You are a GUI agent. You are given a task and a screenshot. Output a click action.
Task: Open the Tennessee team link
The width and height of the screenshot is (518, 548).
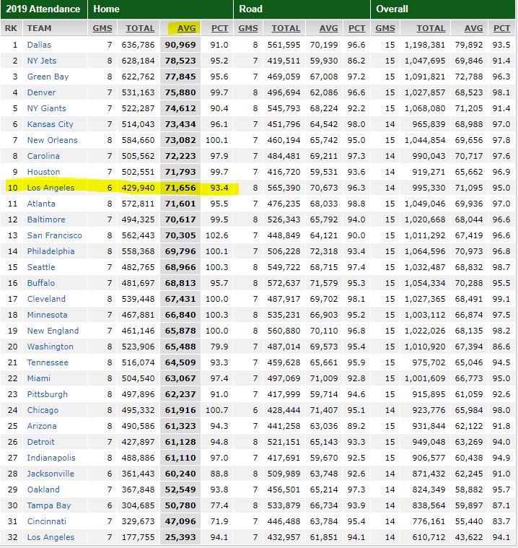coord(48,362)
